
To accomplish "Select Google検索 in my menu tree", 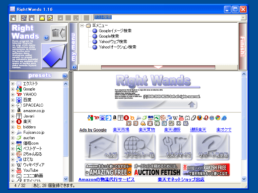I will pos(109,36).
